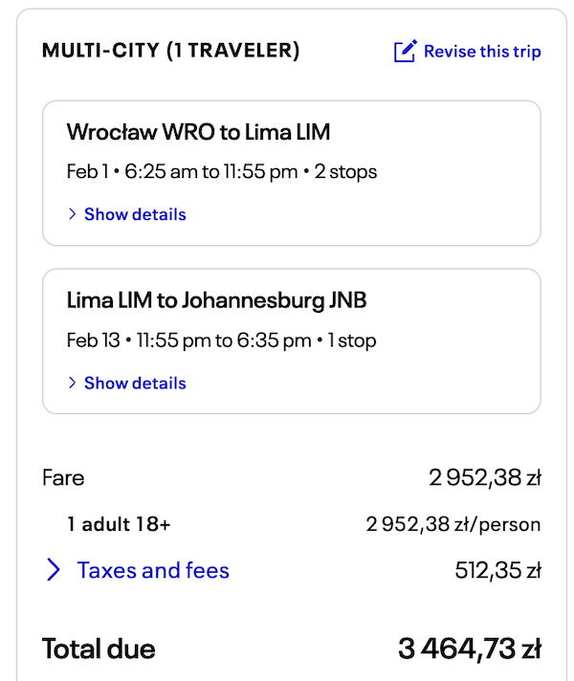
Task: Click the total amount 3 464,73 zł
Action: (x=470, y=648)
